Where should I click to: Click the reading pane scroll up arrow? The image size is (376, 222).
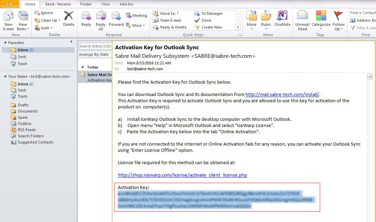[x=370, y=77]
